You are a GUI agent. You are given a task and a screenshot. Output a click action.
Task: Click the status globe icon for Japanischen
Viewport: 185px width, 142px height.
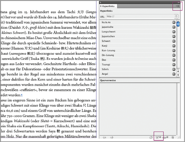tap(174, 36)
